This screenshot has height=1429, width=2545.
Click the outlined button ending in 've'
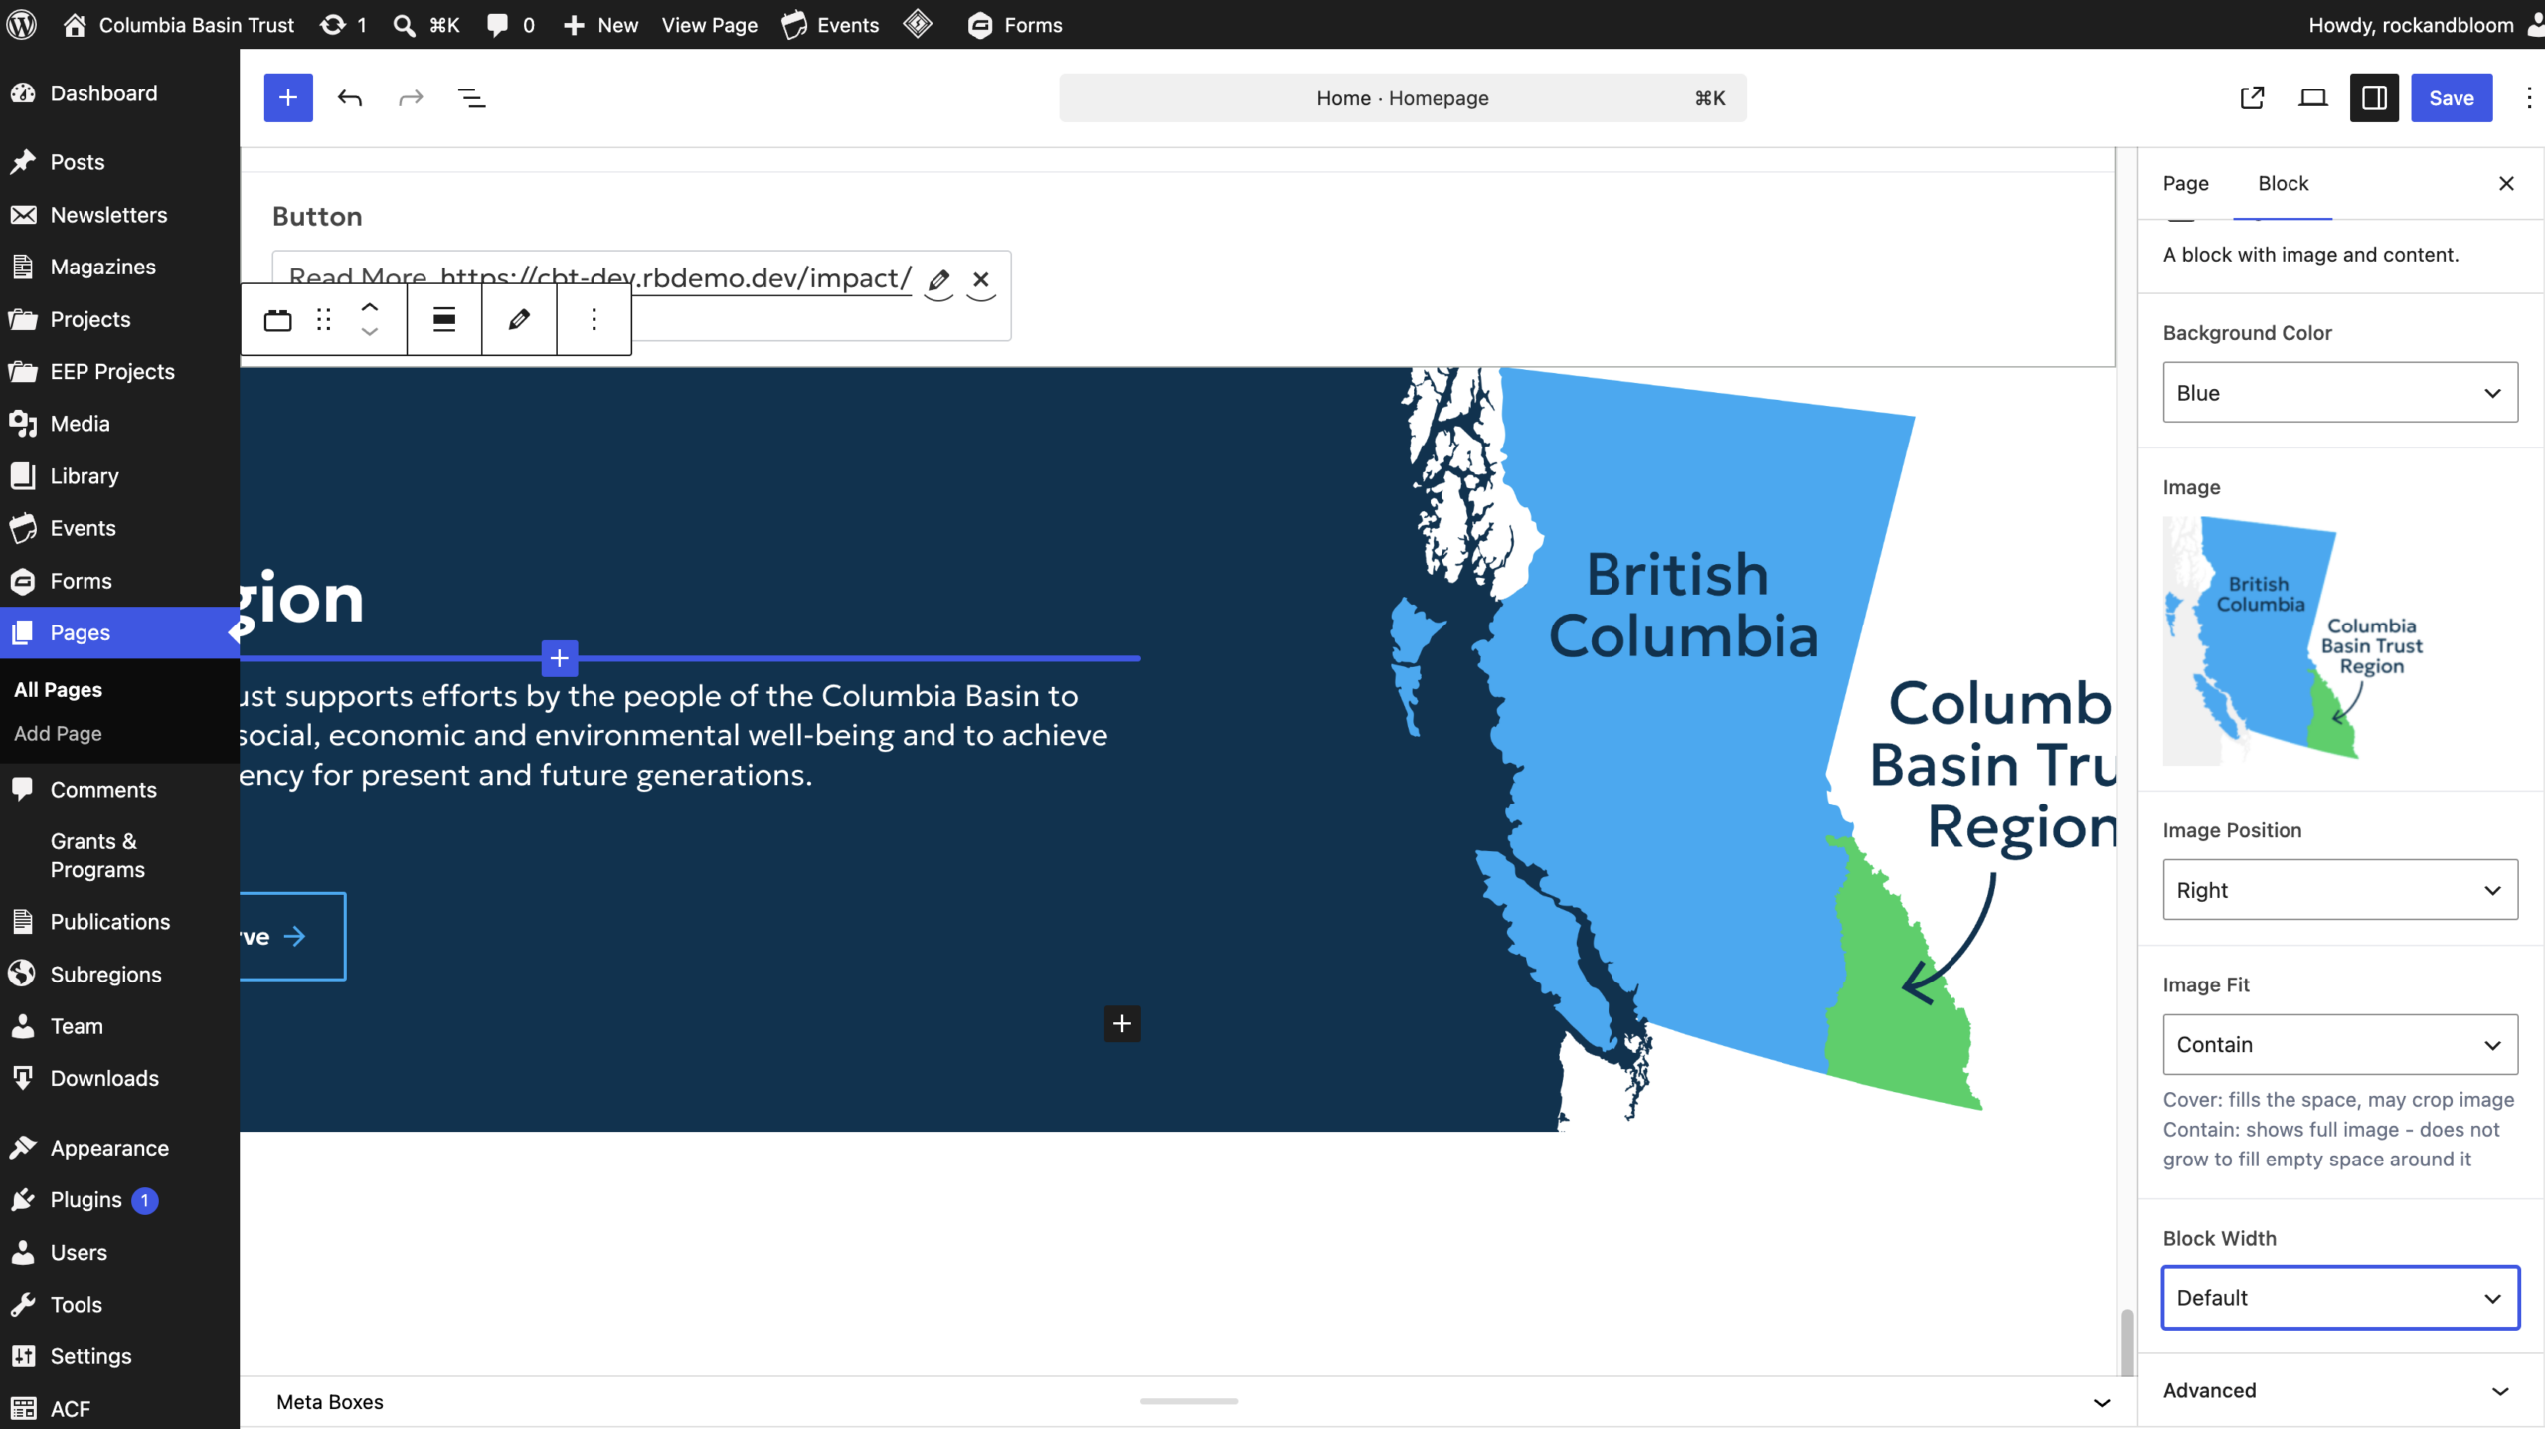[292, 936]
